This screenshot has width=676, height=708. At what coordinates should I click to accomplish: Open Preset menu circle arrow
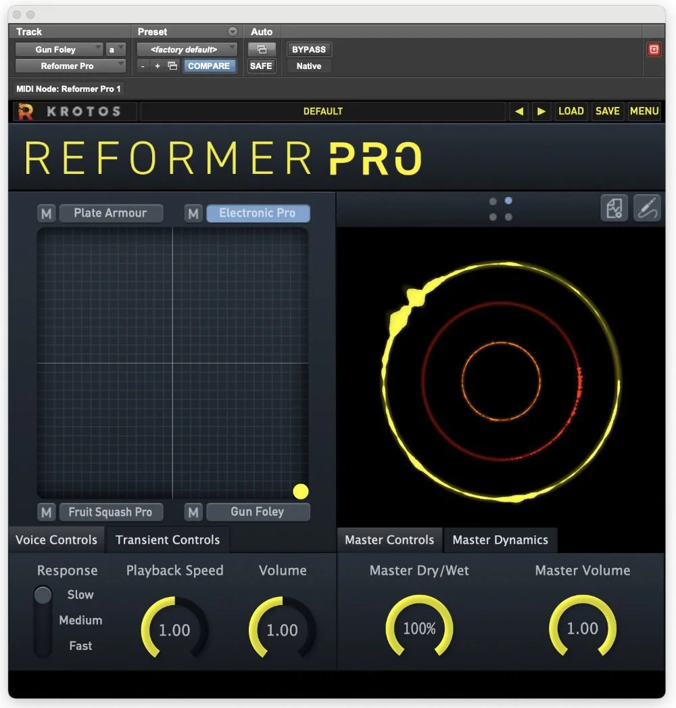click(233, 31)
